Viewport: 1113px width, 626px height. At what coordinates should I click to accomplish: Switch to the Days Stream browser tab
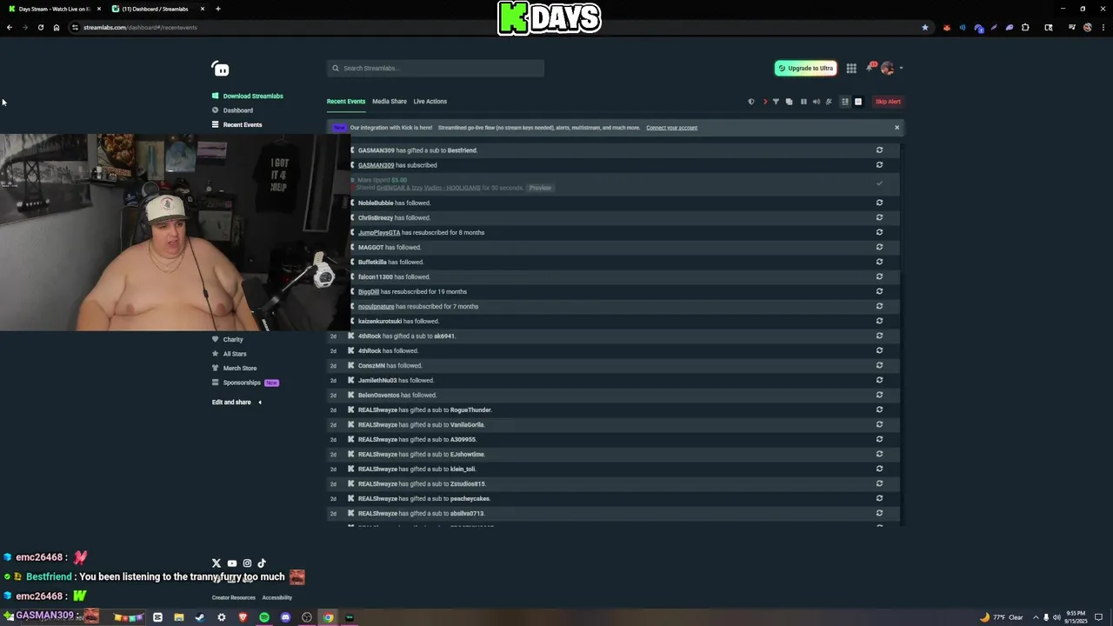pos(52,9)
